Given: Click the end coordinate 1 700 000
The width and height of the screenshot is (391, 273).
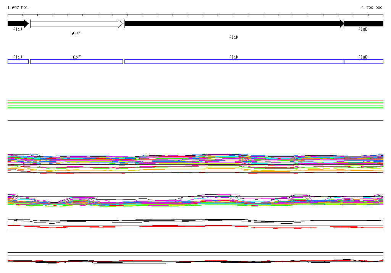Looking at the screenshot, I should click(x=372, y=8).
